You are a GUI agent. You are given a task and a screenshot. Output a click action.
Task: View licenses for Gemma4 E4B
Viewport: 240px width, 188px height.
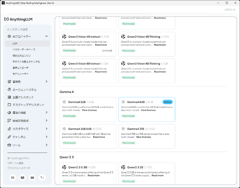point(148,110)
